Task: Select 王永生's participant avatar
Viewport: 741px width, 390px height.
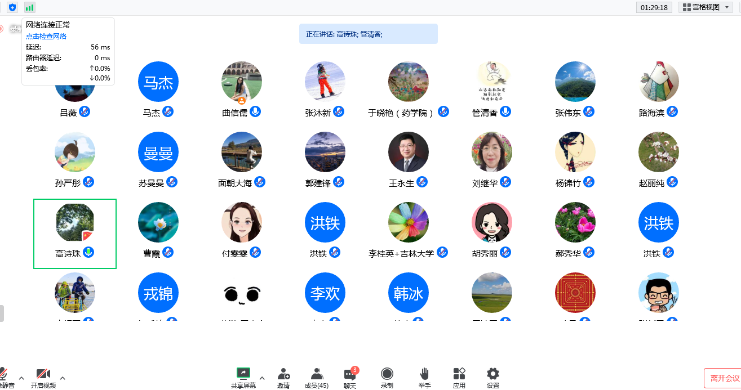Action: [x=409, y=153]
